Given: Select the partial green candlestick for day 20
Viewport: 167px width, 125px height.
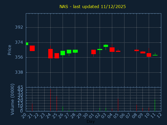Looking at the screenshot, I should tap(27, 44).
